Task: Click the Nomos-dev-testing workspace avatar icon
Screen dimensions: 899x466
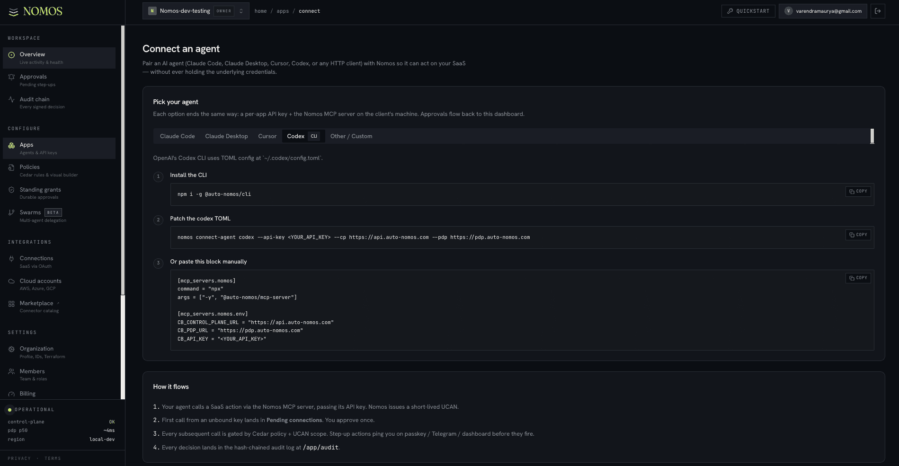Action: [x=152, y=11]
